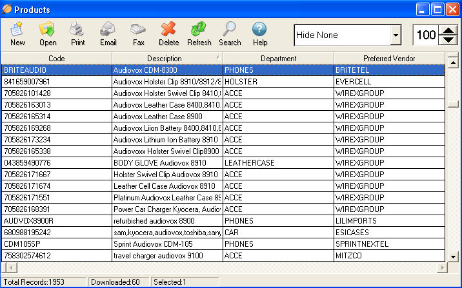Click the refurbished audiovox 8900 description
The image size is (462, 288).
point(167,221)
